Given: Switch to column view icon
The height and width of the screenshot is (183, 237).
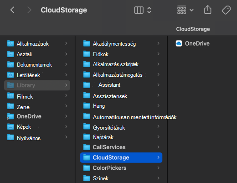Looking at the screenshot, I should [x=139, y=10].
